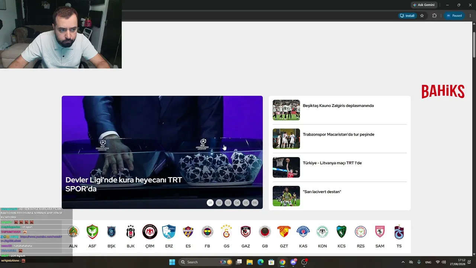Select the Çorum FK (ÇRM) logo
Screen dimensions: 476x268
[x=150, y=232]
